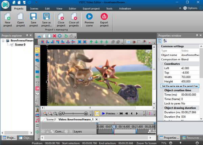
Task: Open the Editor ribbon tab
Action: coord(72,9)
